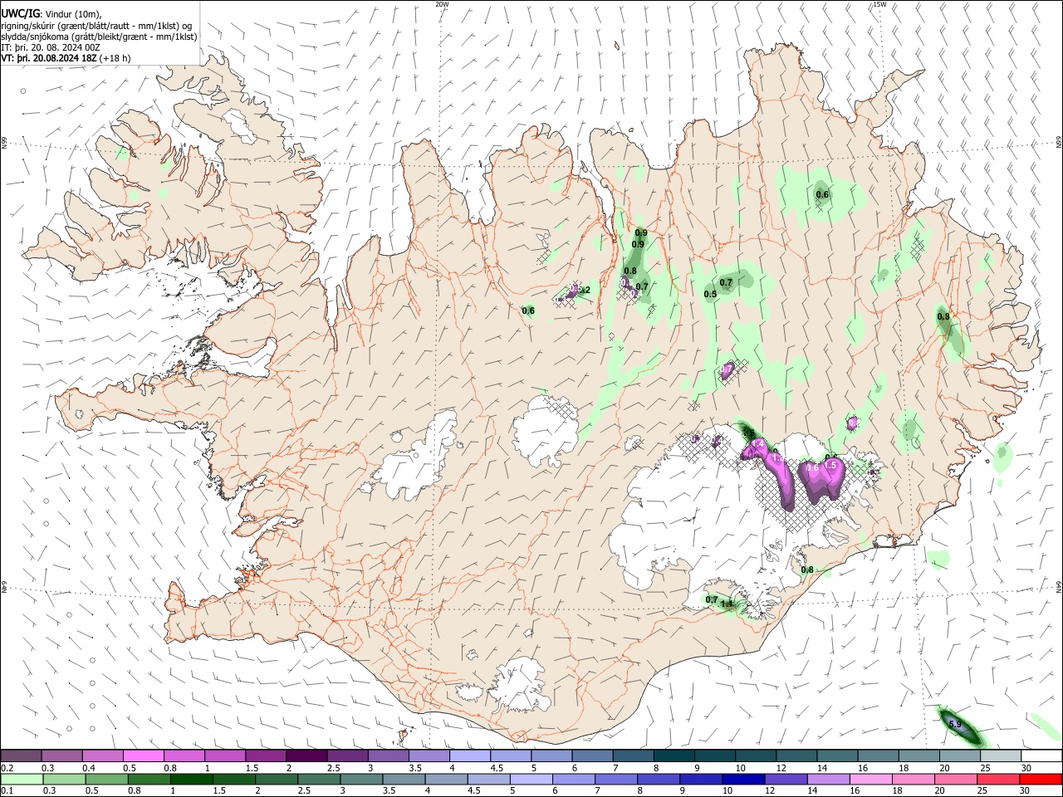Select the bright red lower swatch starting at 30
Image resolution: width=1063 pixels, height=797 pixels.
point(1042,779)
